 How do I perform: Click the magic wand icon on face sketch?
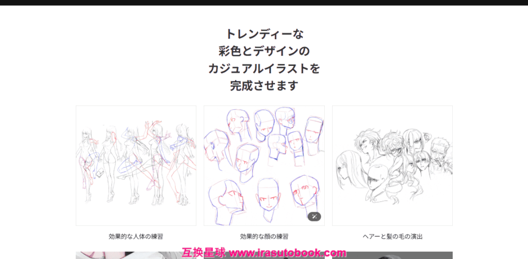314,217
